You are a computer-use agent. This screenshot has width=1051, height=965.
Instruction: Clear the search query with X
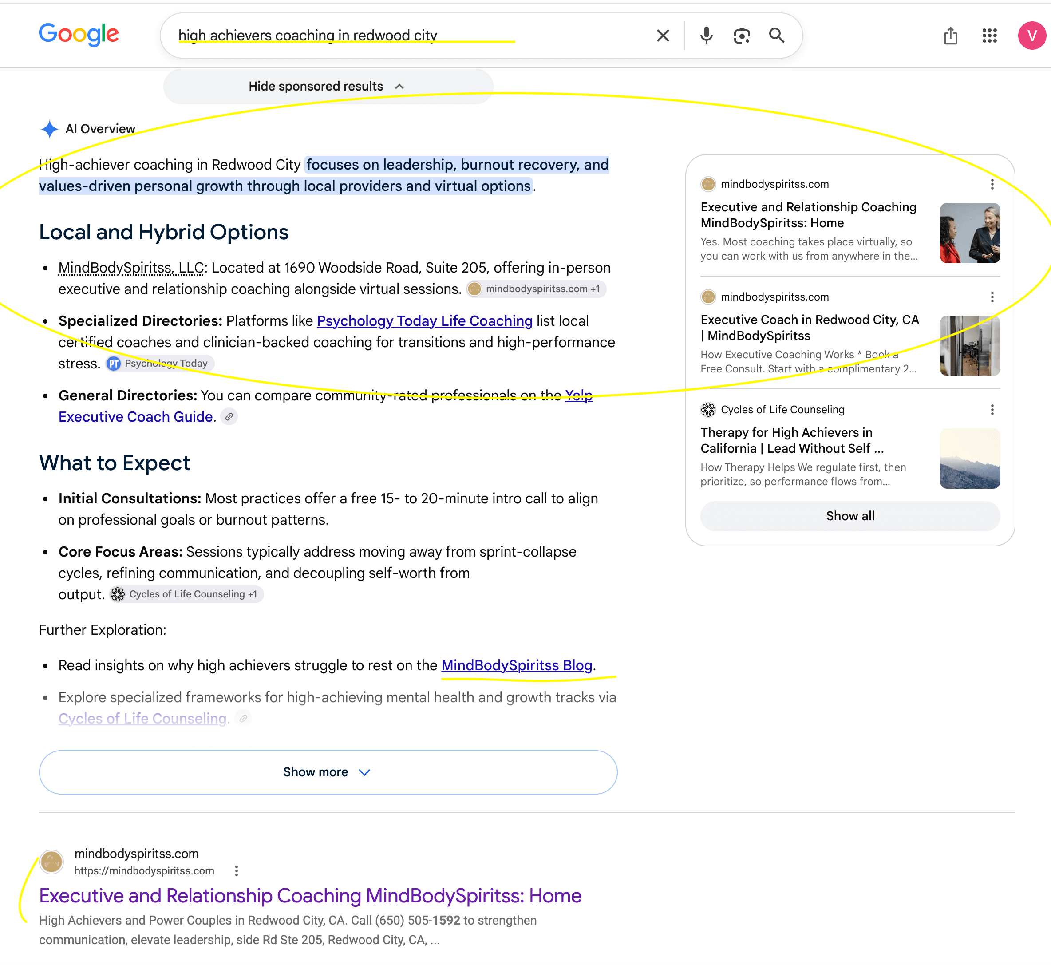[663, 36]
